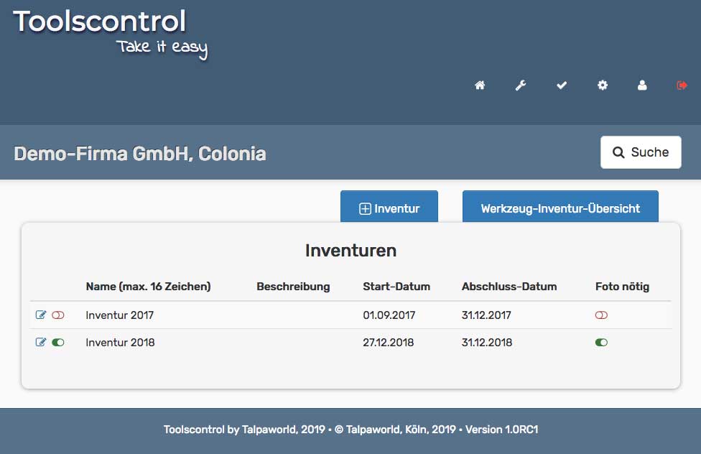Edit Inventur 2018 with the pencil icon
The image size is (701, 454).
(x=41, y=342)
